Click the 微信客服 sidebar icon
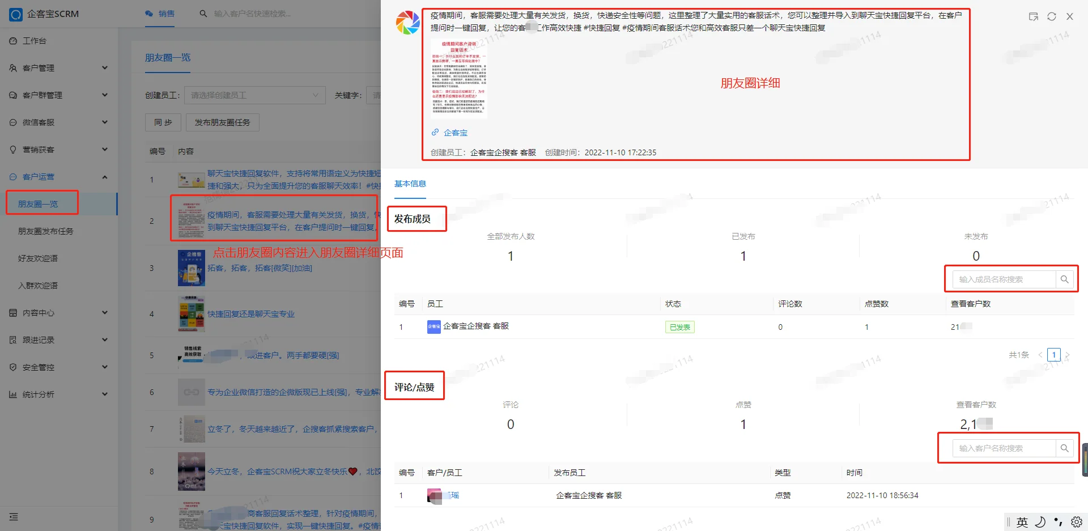This screenshot has height=531, width=1088. click(x=13, y=122)
